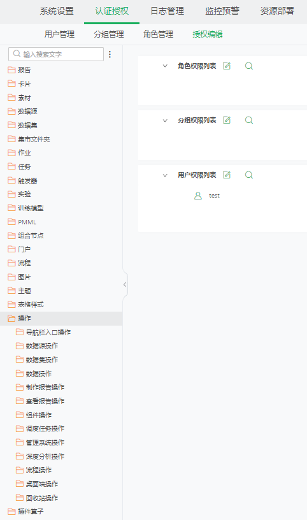The height and width of the screenshot is (520, 307).
Task: Select the 认证授权 top tab
Action: click(x=111, y=11)
